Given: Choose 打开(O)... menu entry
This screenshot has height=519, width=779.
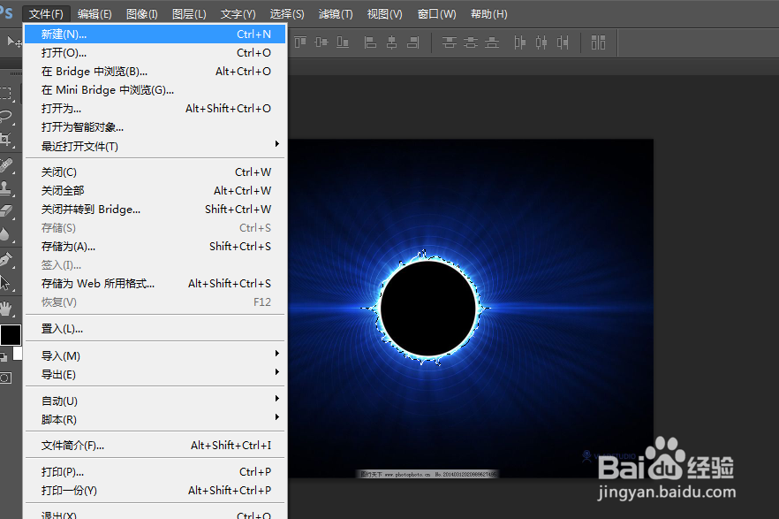Looking at the screenshot, I should [x=155, y=53].
